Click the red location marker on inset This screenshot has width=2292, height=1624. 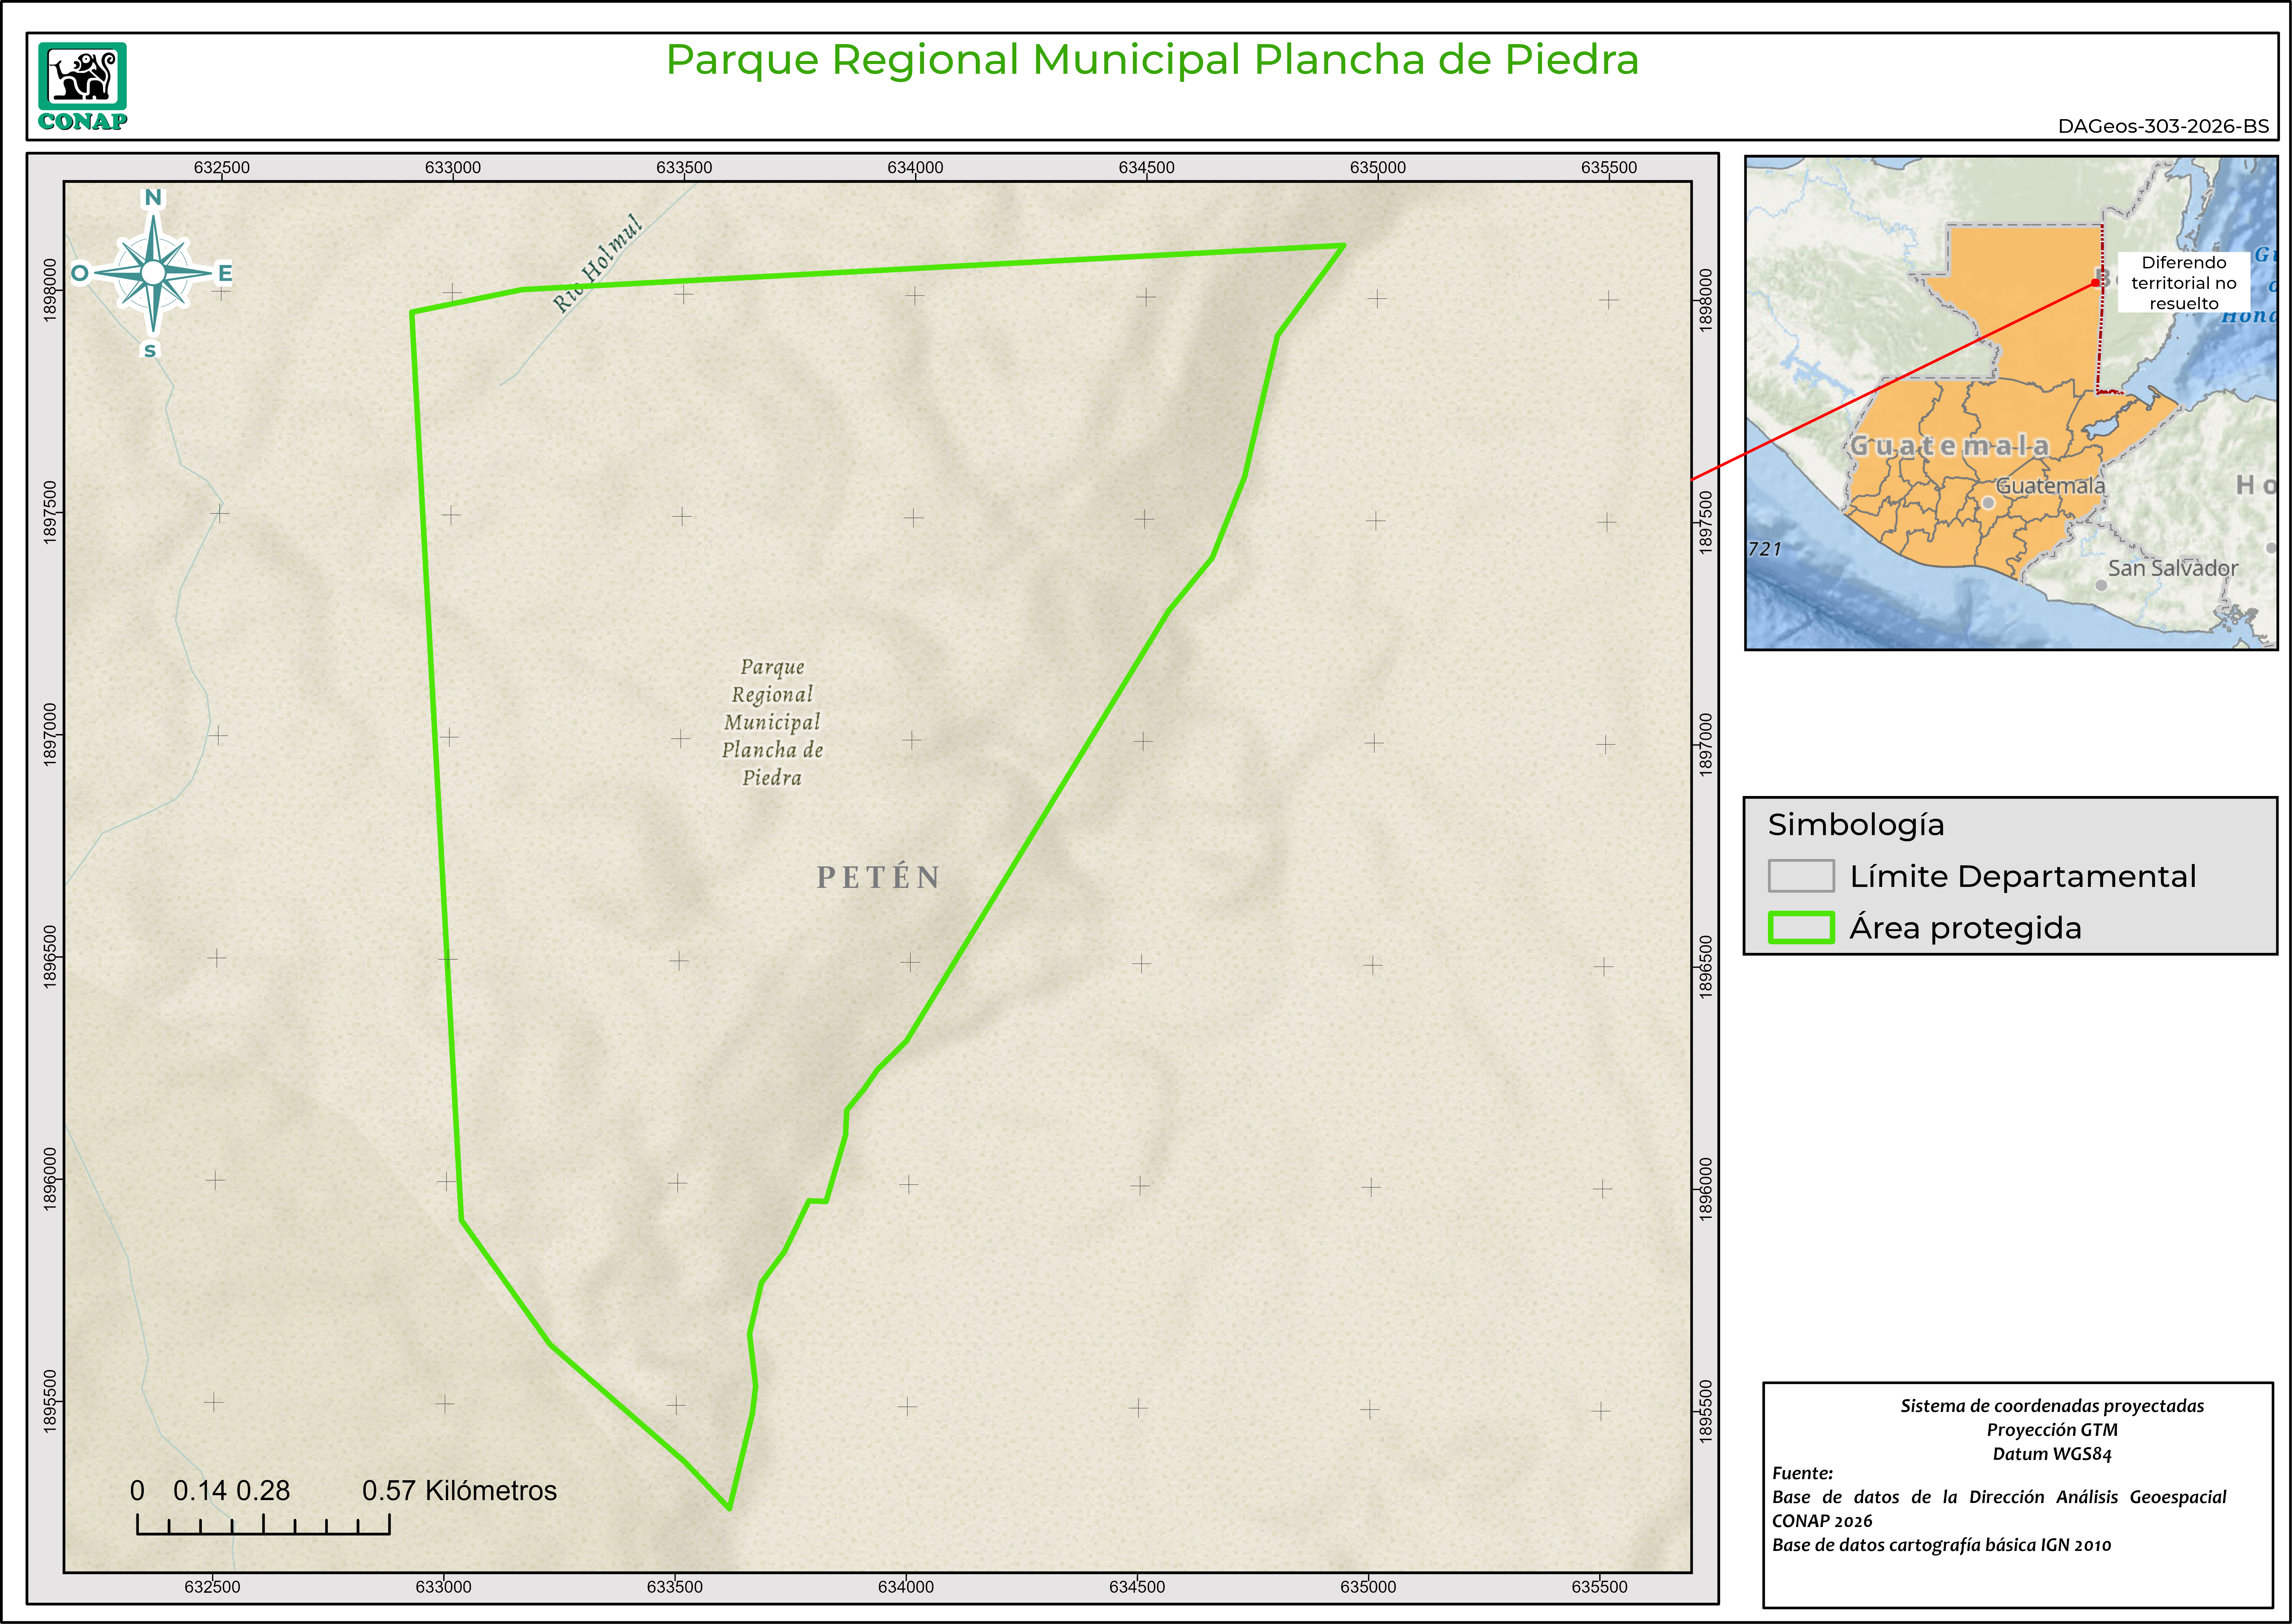2095,283
